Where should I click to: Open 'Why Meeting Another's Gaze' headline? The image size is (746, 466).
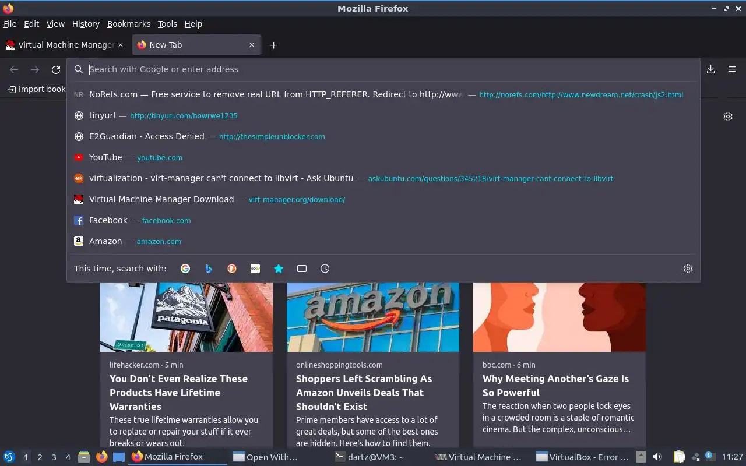[555, 386]
